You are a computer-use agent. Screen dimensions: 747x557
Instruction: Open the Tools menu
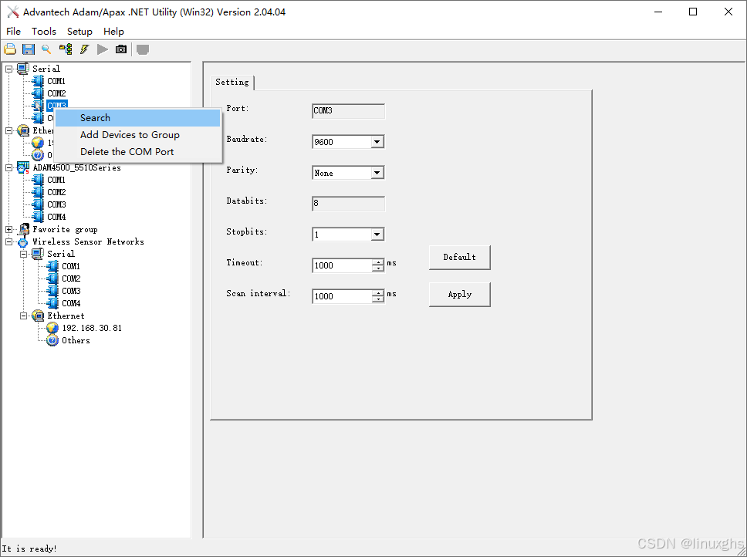44,32
